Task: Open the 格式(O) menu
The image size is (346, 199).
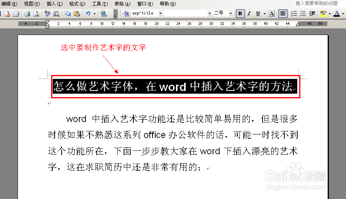Action: (77, 4)
